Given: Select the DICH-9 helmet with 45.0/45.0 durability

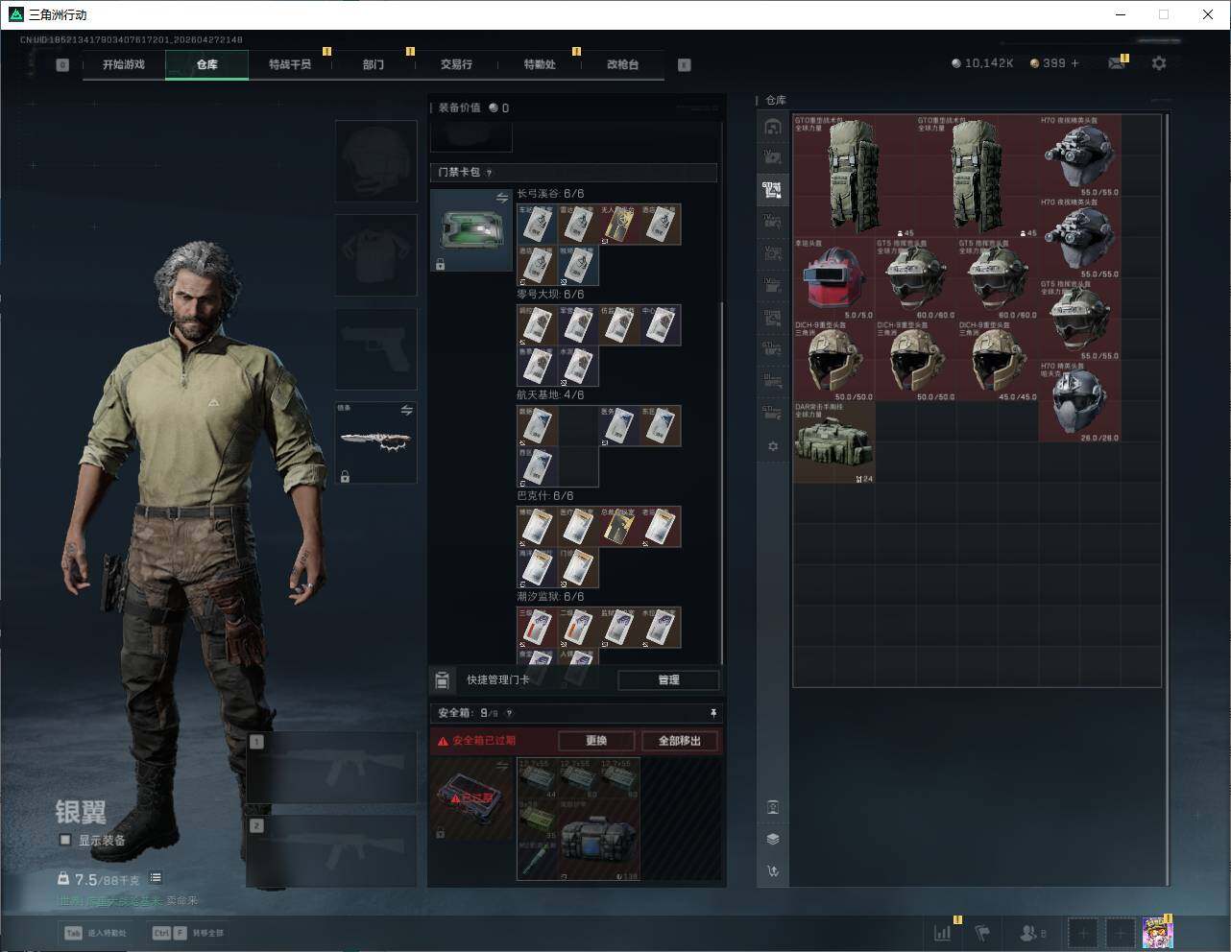Looking at the screenshot, I should coord(998,361).
